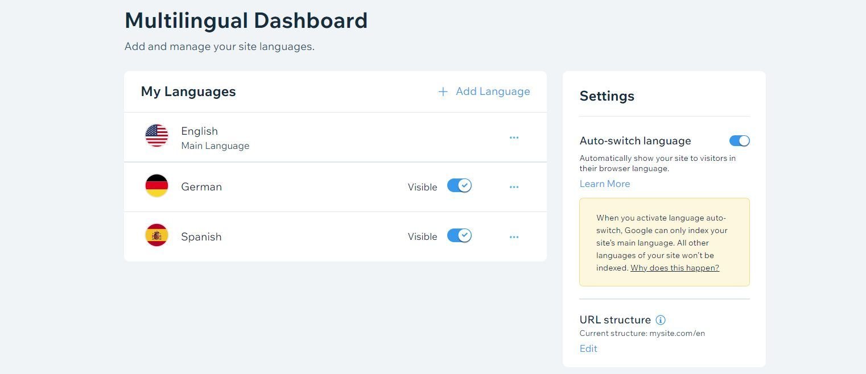Select the Main Language label
Image resolution: width=866 pixels, height=374 pixels.
point(215,146)
